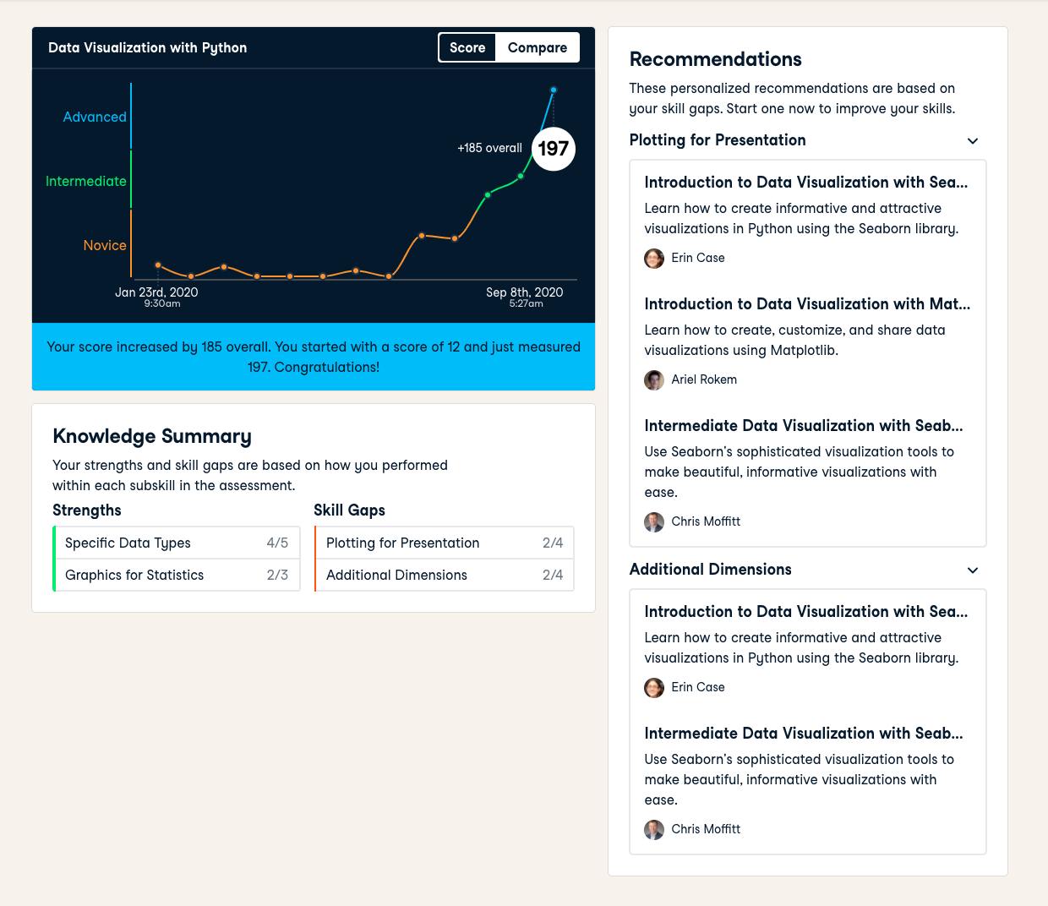
Task: Open Introduction to Data Visualization with Matplotlib course
Action: (x=806, y=304)
